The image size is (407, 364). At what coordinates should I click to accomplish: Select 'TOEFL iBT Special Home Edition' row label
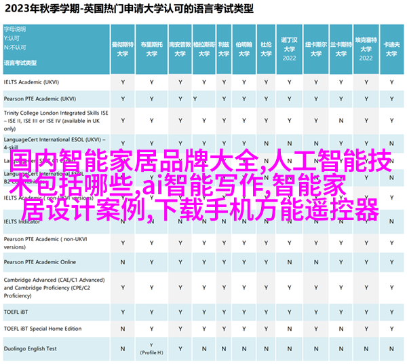pos(43,329)
